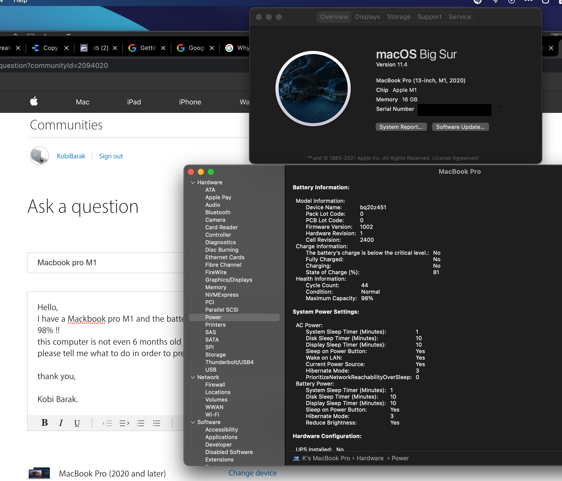Click the decrease indent icon
This screenshot has height=481, width=562.
[x=107, y=423]
